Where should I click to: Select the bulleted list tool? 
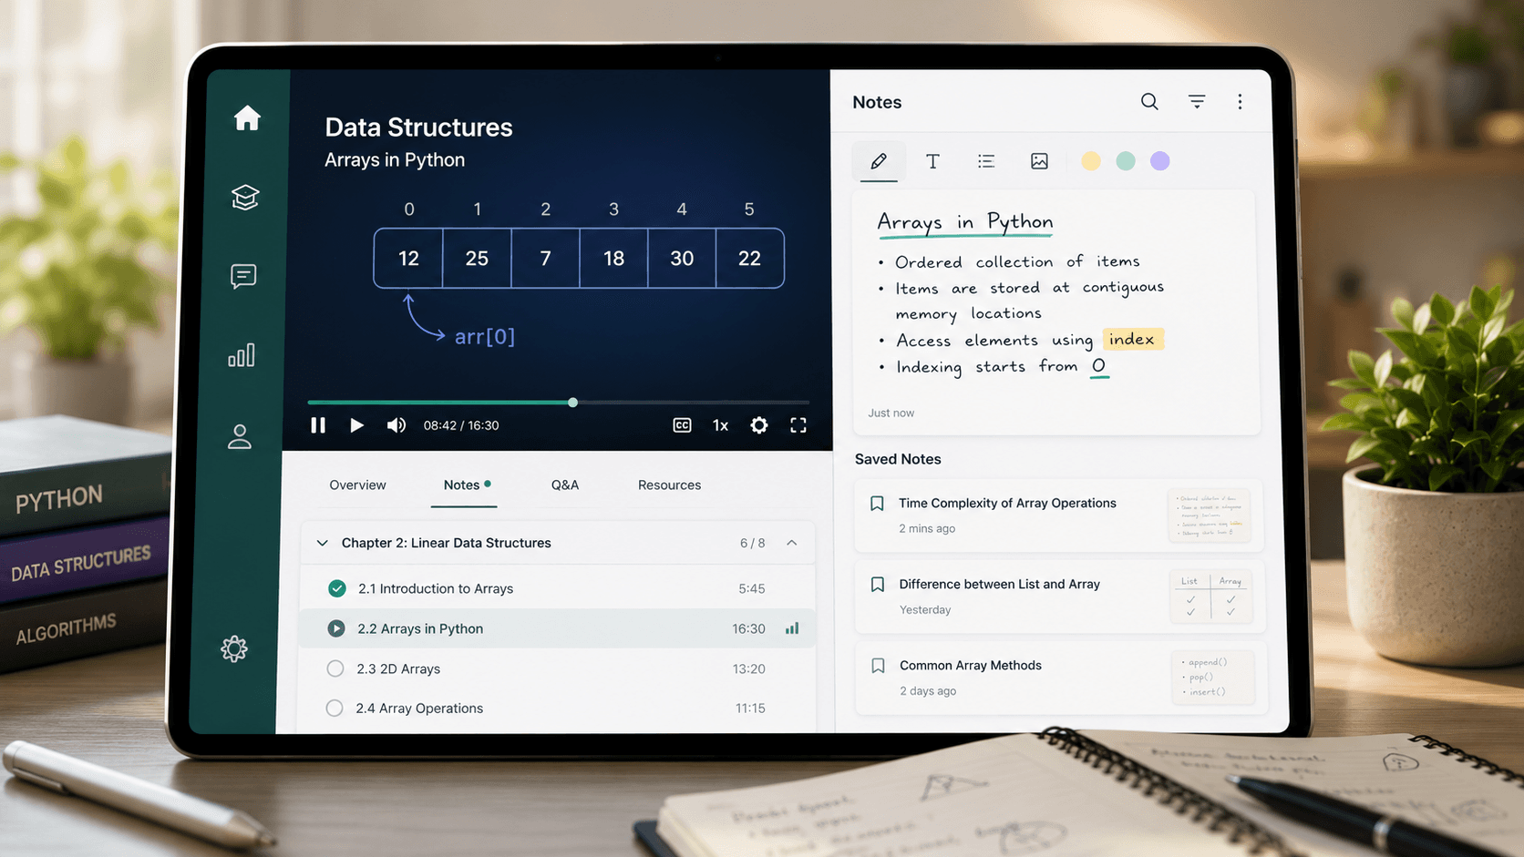pos(986,161)
